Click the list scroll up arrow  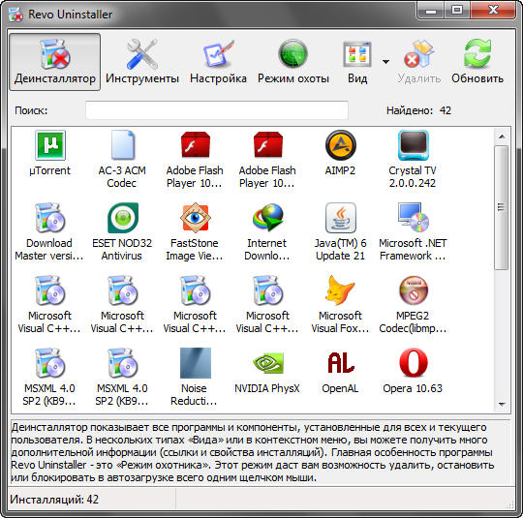[x=502, y=137]
